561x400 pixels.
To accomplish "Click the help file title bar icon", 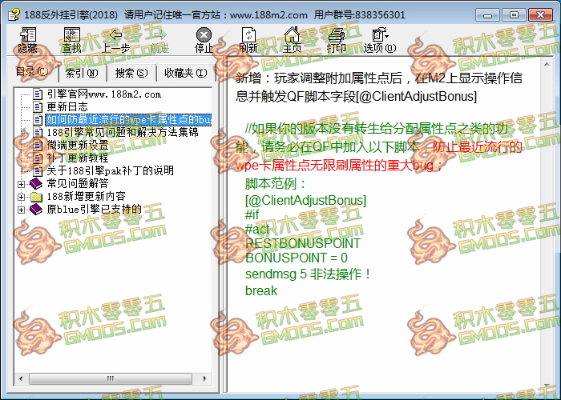I will pos(14,14).
